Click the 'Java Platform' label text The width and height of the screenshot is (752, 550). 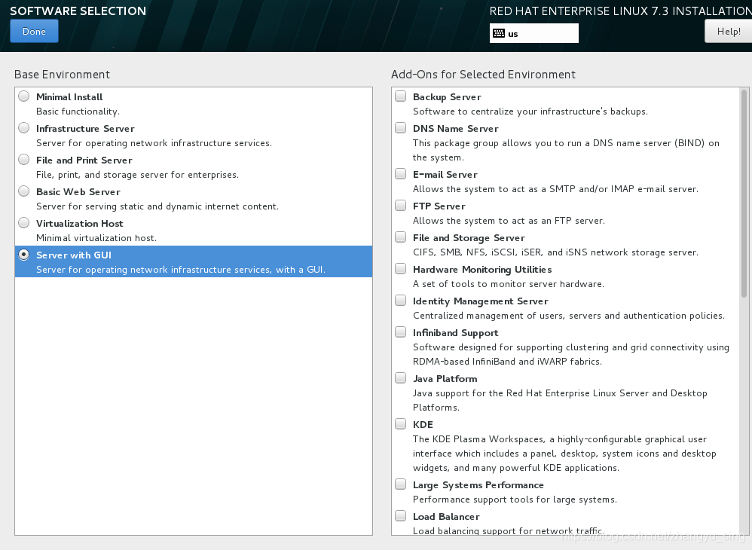click(x=445, y=379)
